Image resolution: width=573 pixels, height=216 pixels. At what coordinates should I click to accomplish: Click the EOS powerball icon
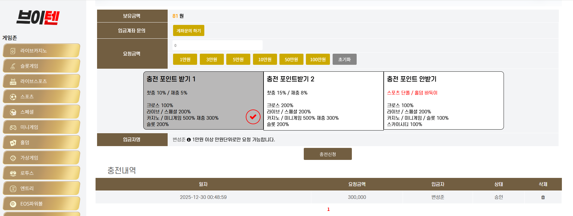(x=13, y=204)
